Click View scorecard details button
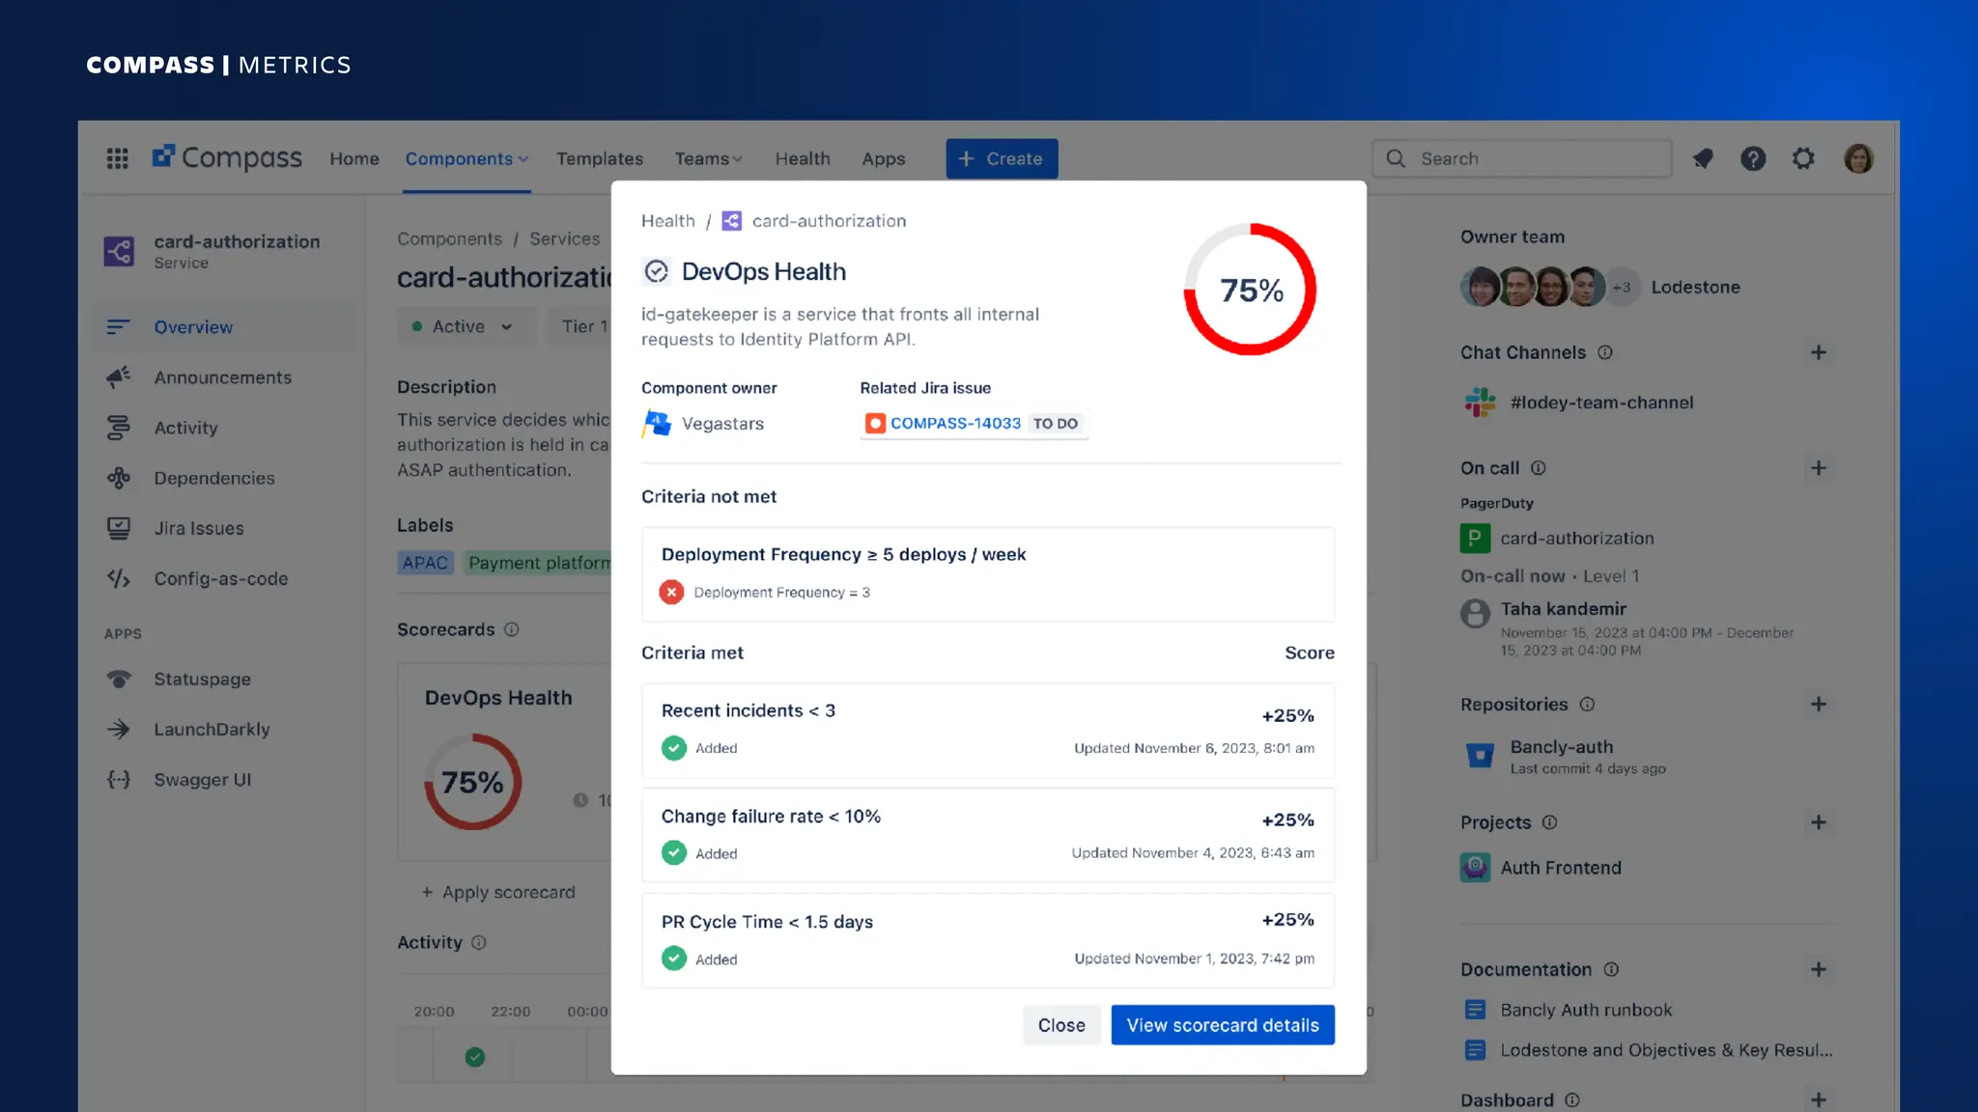1978x1112 pixels. pos(1222,1025)
